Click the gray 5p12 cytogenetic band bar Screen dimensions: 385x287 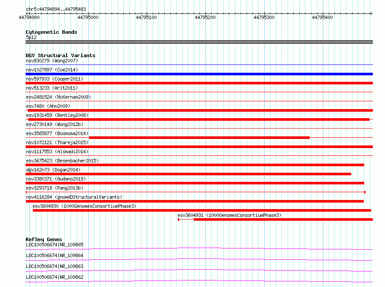199,42
